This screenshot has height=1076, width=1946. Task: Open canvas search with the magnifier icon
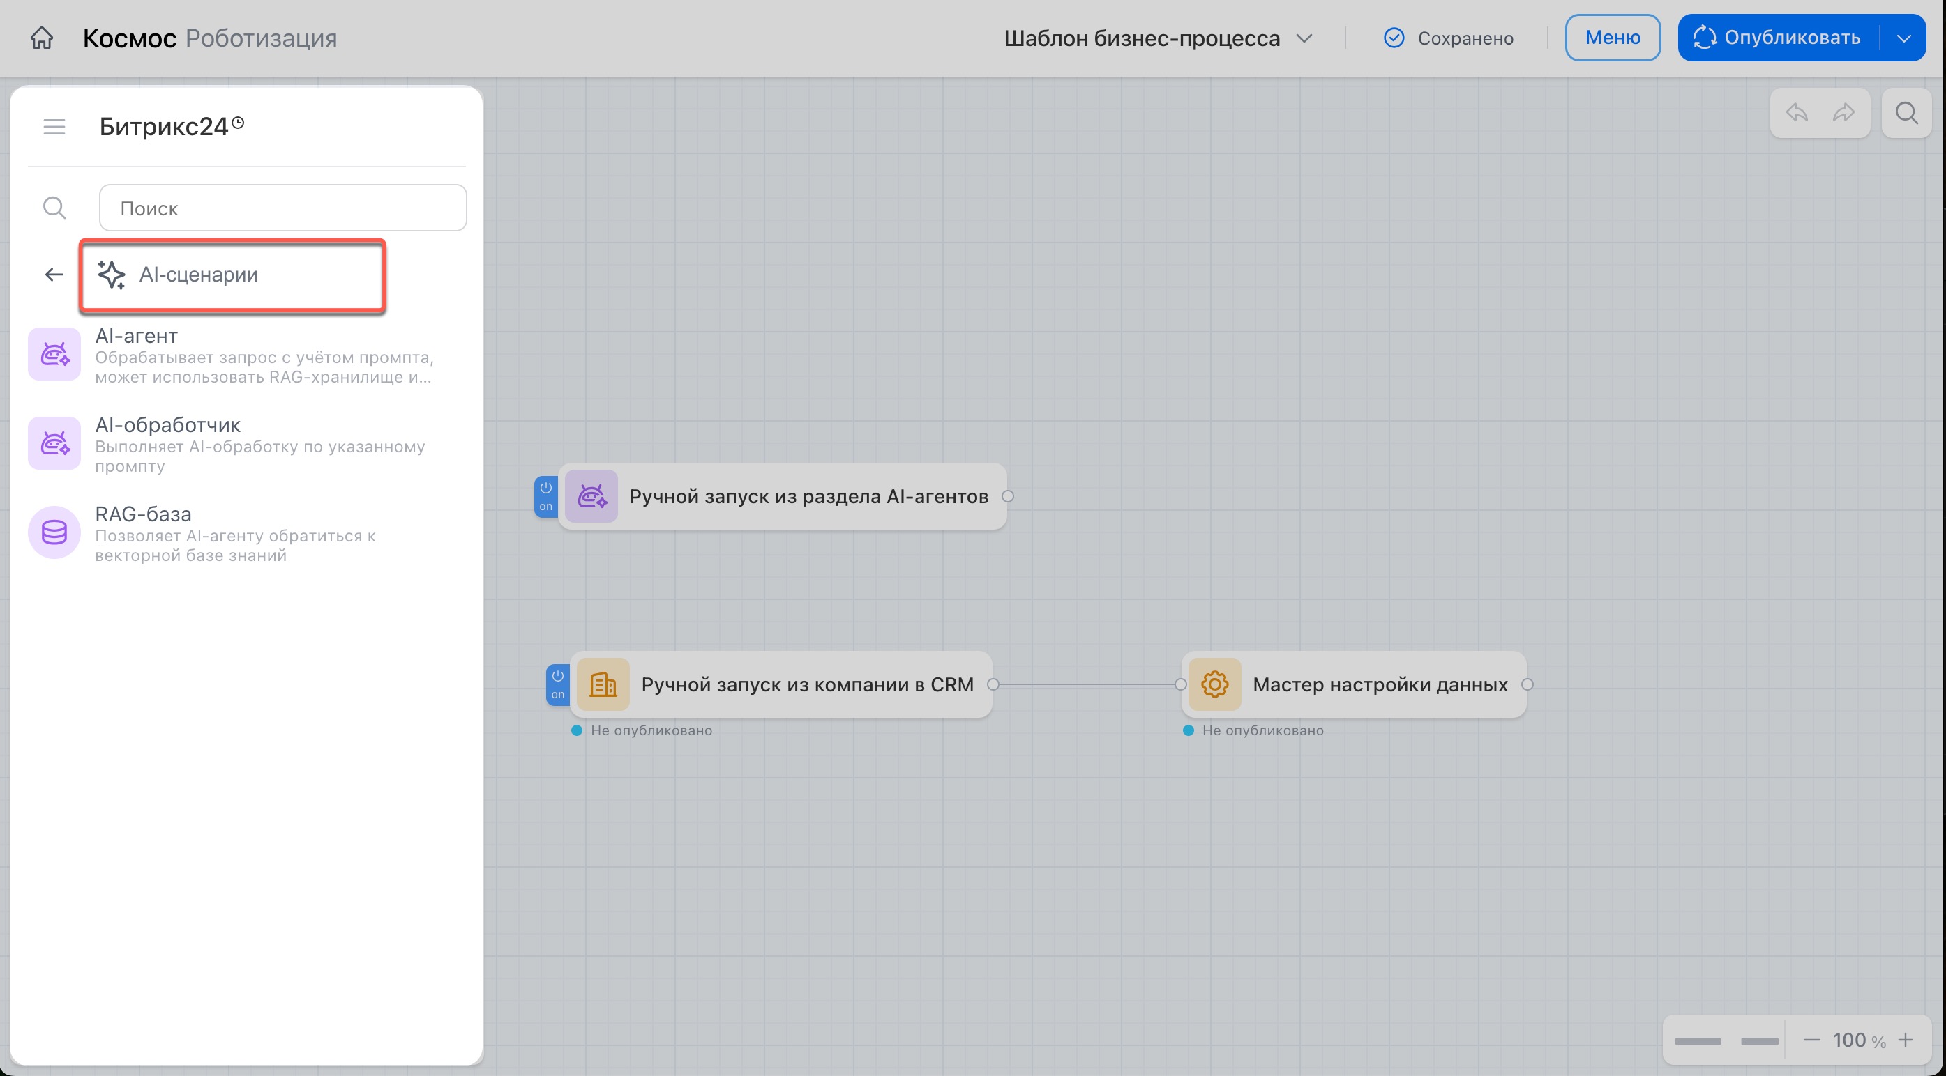point(1906,113)
